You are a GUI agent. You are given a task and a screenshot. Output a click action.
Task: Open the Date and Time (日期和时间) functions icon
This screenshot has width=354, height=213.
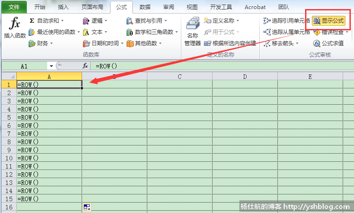pos(86,44)
